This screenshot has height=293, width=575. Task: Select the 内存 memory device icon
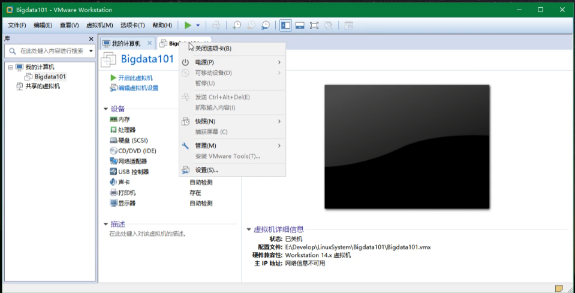pos(113,119)
